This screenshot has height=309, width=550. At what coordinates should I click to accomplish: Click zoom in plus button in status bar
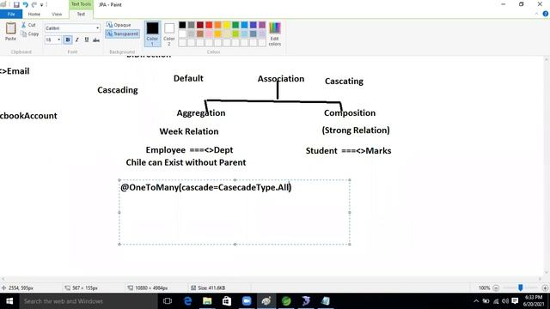click(545, 288)
